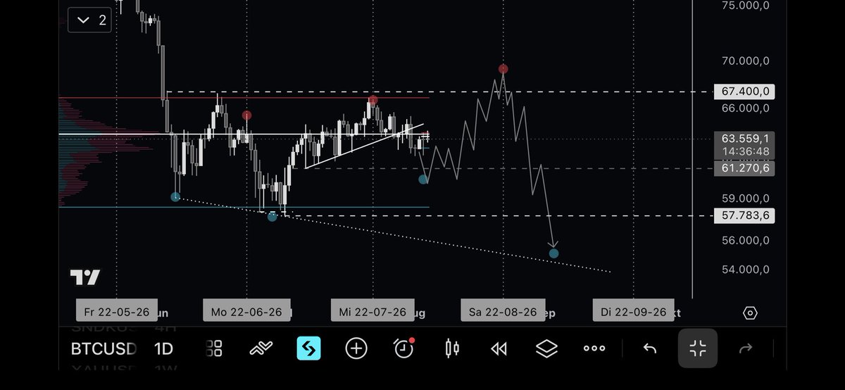Select the Di 22-09-26 date label
The width and height of the screenshot is (845, 390).
click(633, 312)
